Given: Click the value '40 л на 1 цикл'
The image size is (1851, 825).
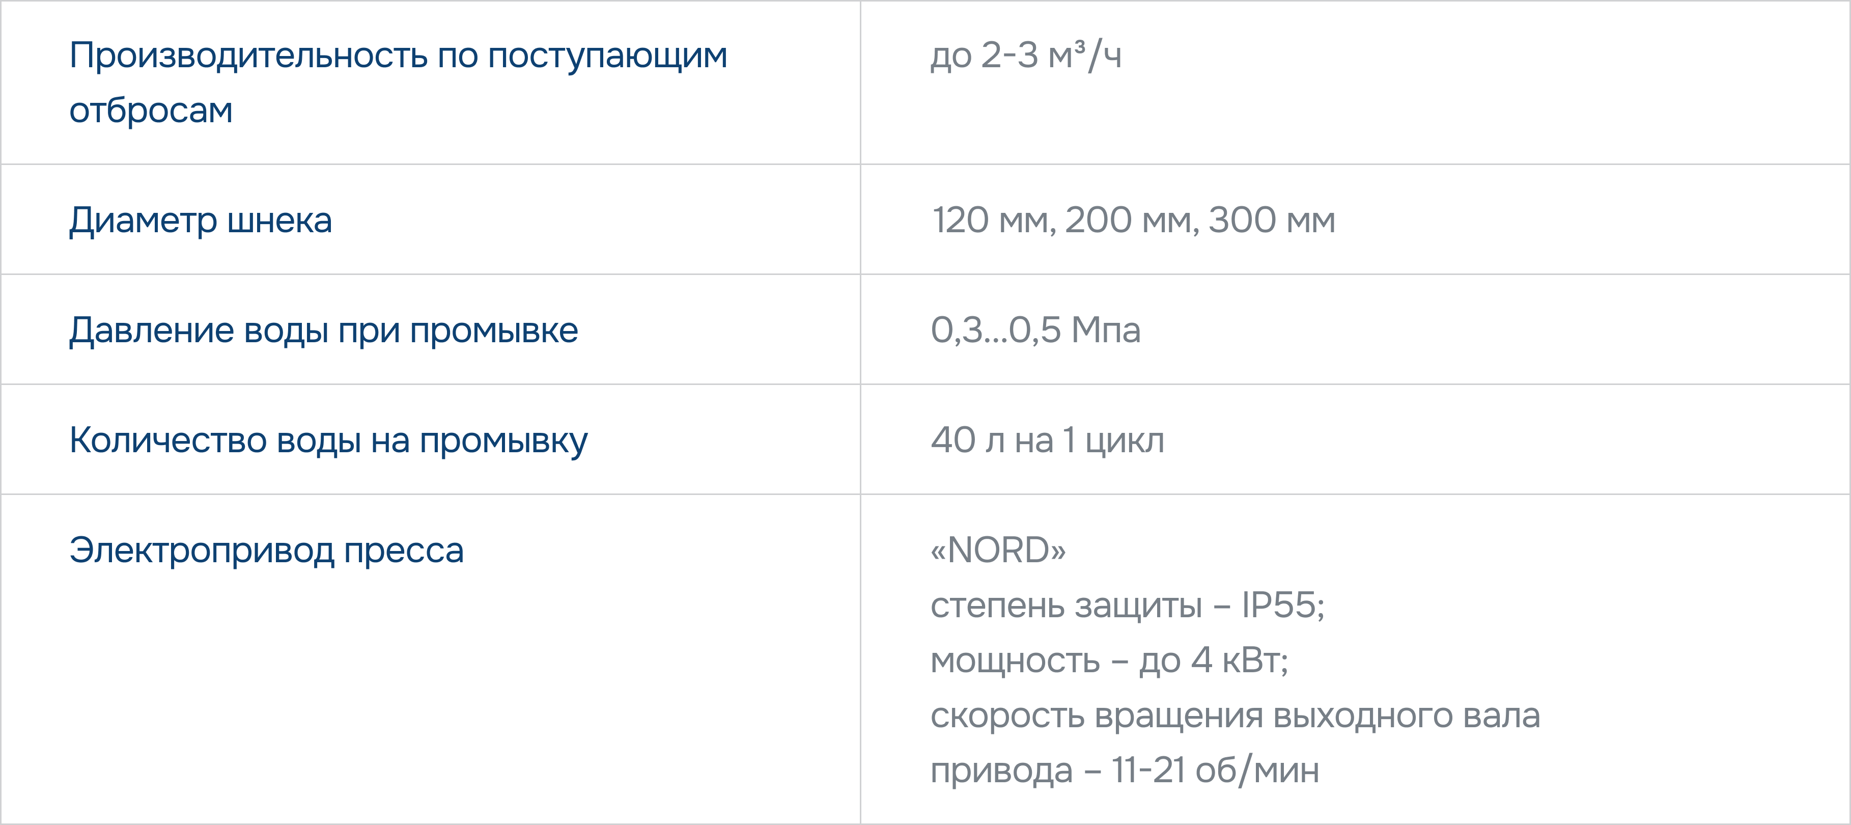Looking at the screenshot, I should coord(1047,440).
